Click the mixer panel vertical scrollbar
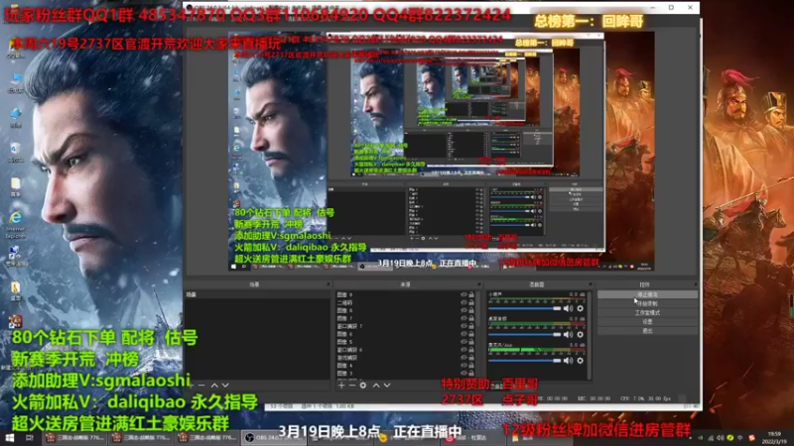This screenshot has width=794, height=446. click(x=589, y=334)
